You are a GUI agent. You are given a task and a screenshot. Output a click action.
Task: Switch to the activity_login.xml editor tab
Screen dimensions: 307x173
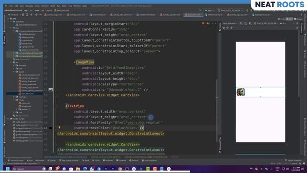pos(53,15)
